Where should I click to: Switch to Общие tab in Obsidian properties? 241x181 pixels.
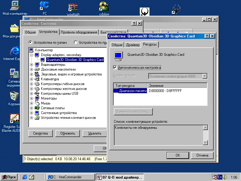117,45
